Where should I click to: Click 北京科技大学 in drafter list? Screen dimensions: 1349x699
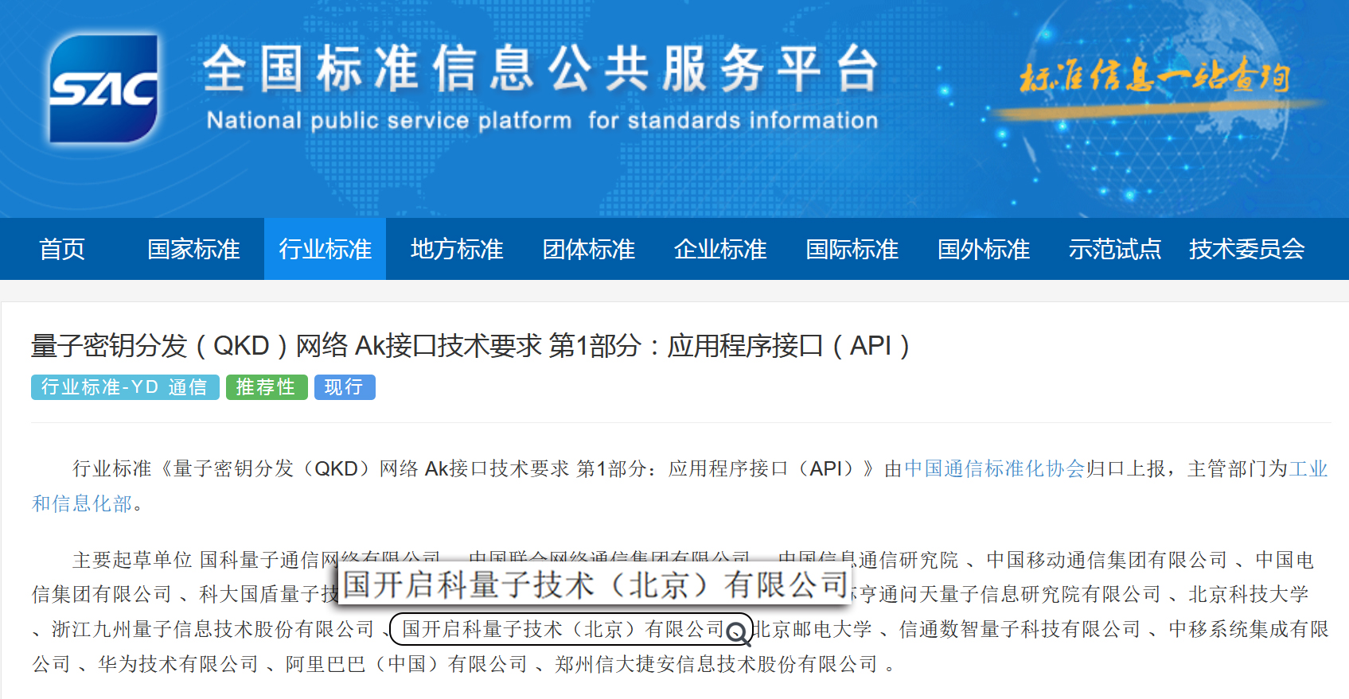click(x=1249, y=594)
